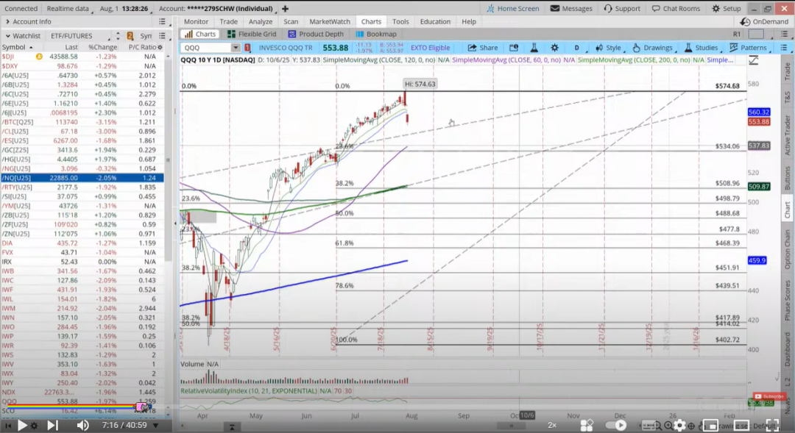Skip to the next video

tap(52, 426)
